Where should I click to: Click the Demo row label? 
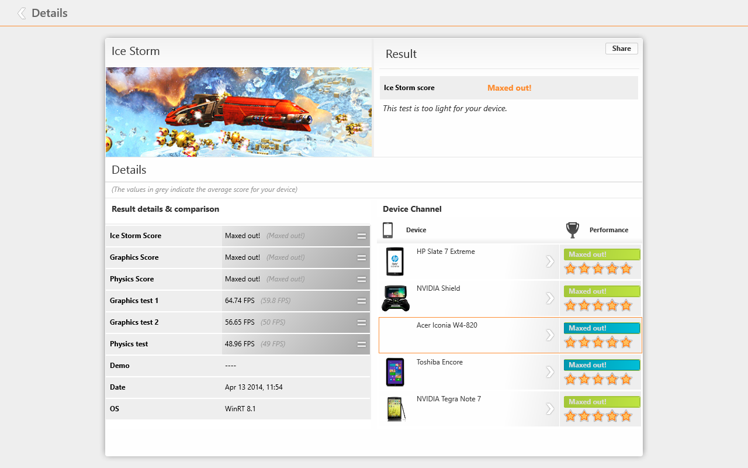click(120, 366)
